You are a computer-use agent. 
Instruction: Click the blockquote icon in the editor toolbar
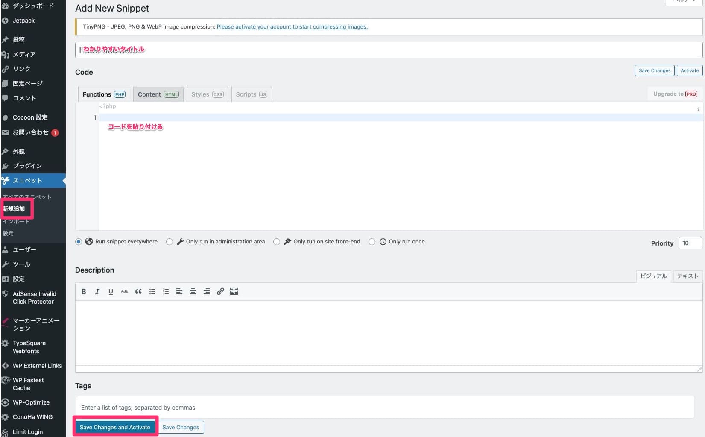[x=138, y=291]
